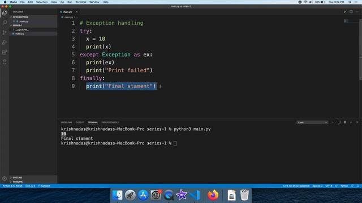Maximize the terminal panel size
Image resolution: width=362 pixels, height=203 pixels.
(x=351, y=122)
